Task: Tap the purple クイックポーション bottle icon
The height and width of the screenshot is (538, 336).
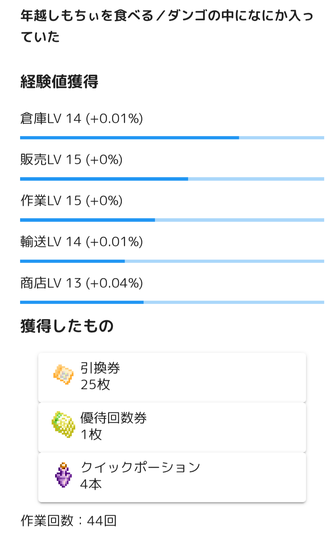Action: [x=63, y=475]
